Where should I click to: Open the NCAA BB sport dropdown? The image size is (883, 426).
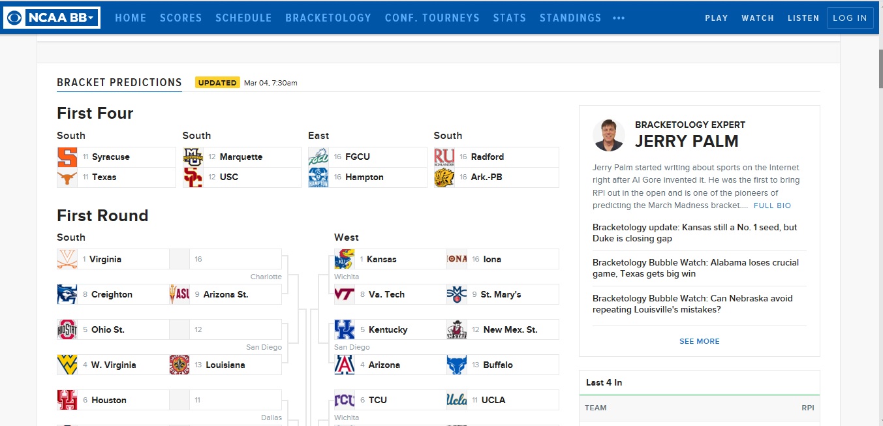point(63,18)
